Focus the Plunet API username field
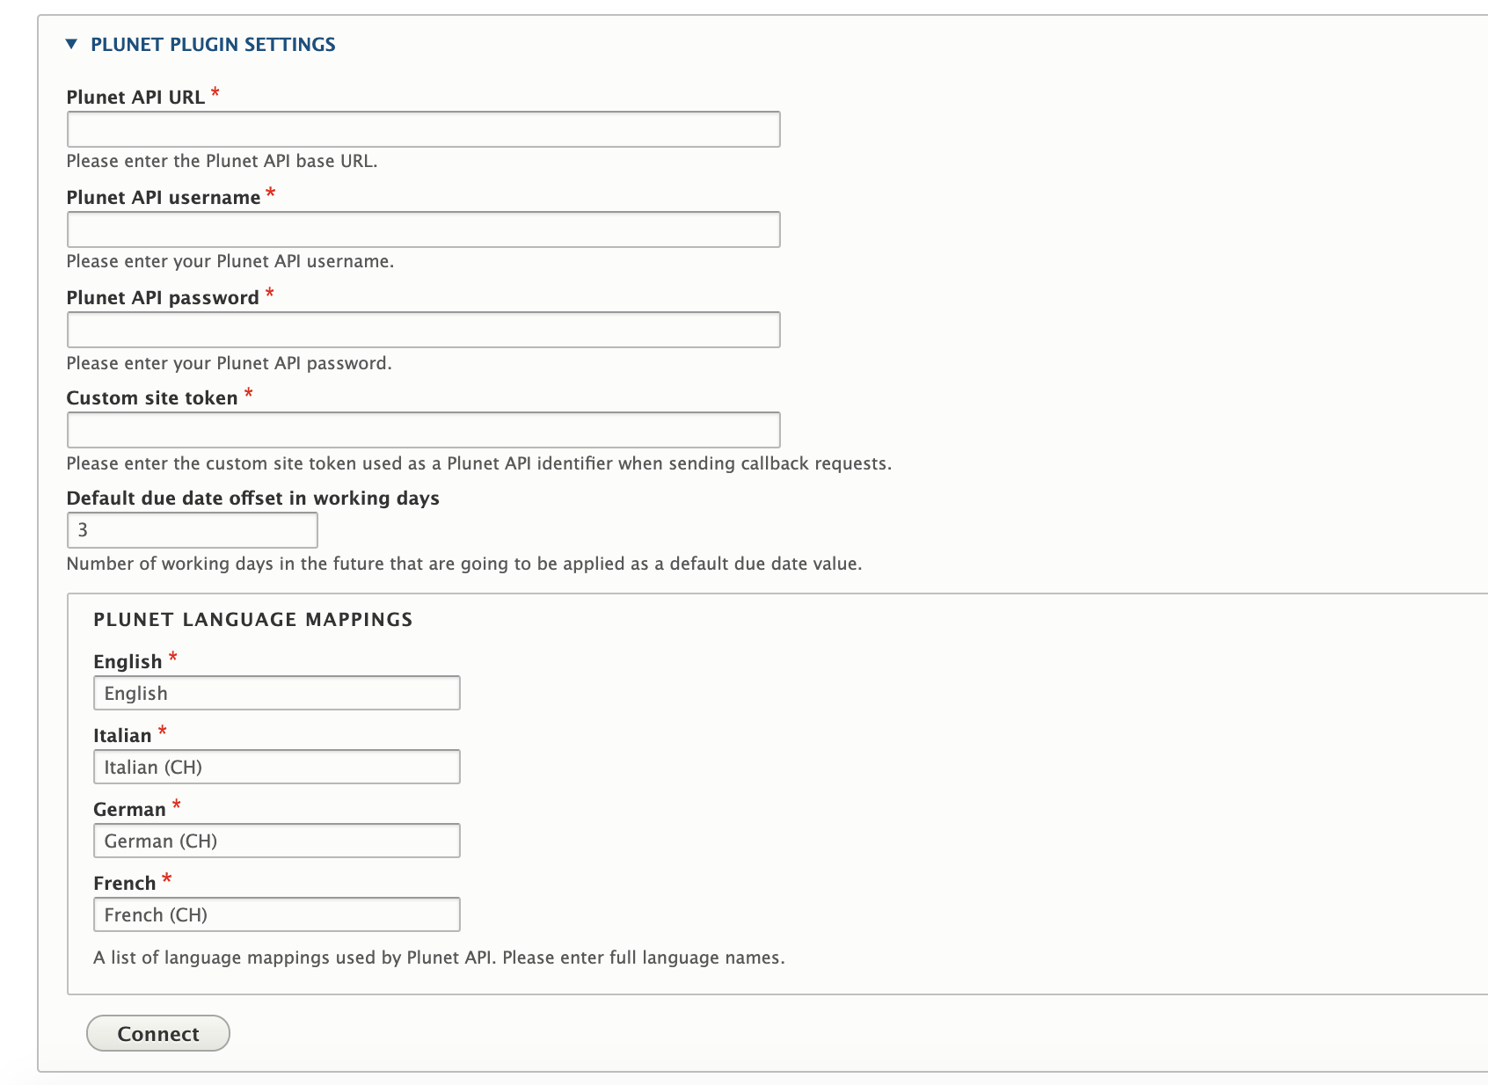1488x1085 pixels. click(422, 229)
